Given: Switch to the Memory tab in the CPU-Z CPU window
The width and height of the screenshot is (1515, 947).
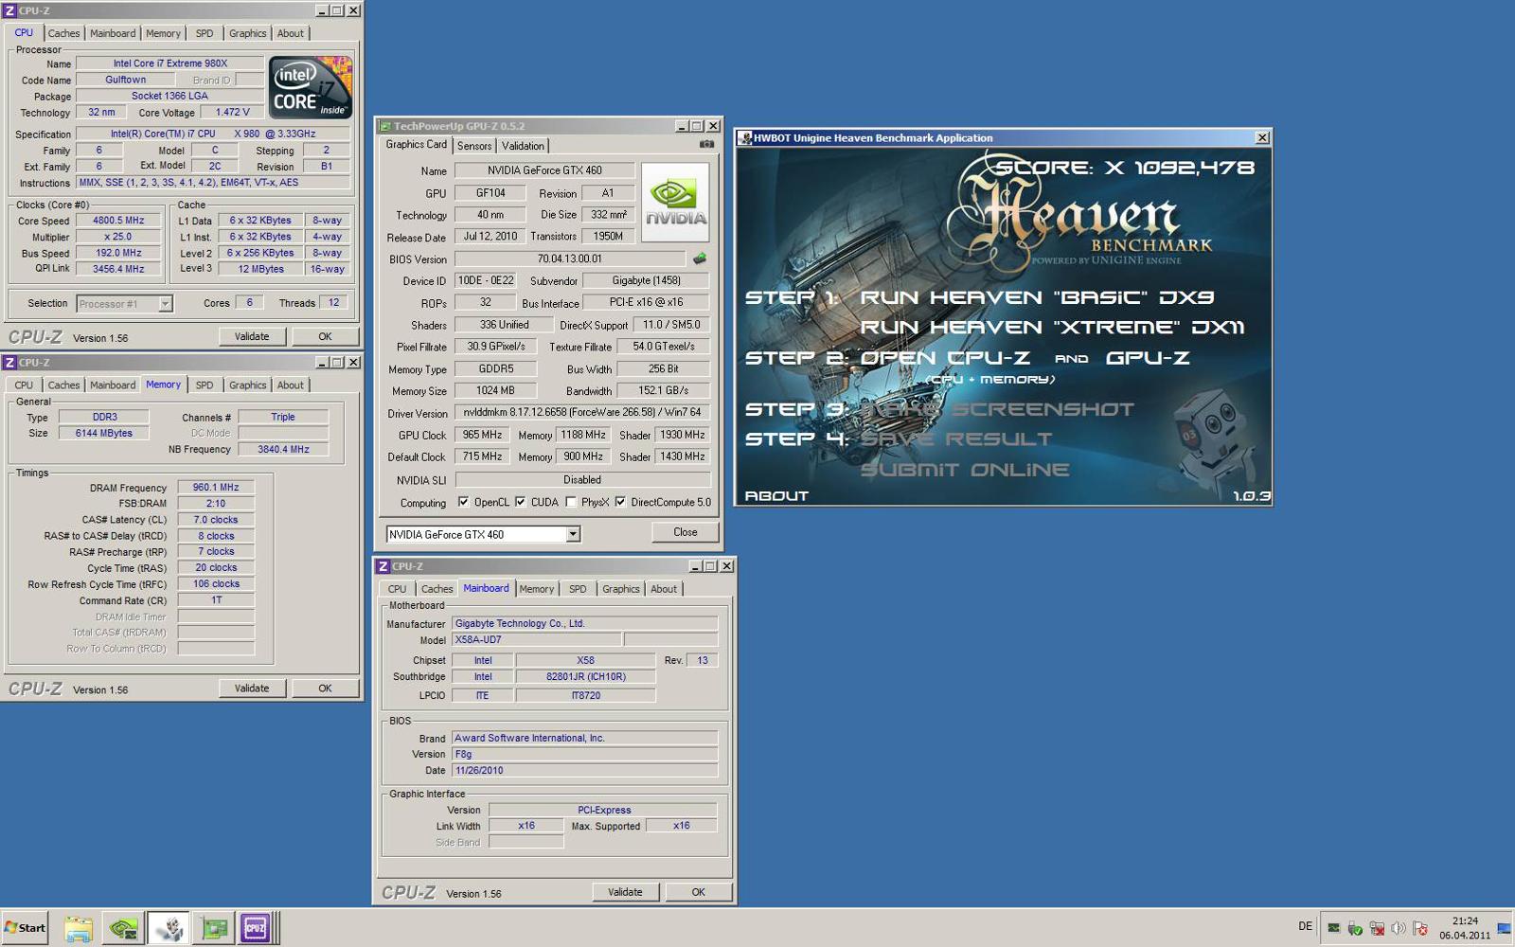Looking at the screenshot, I should click(163, 33).
